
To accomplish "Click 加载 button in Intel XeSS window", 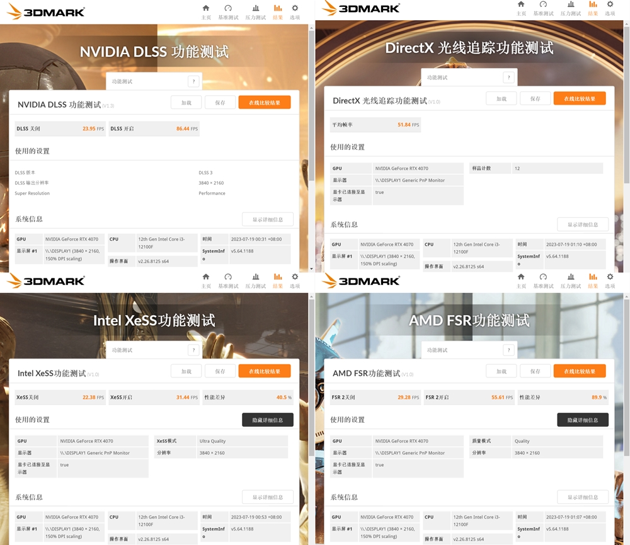I will pyautogui.click(x=186, y=371).
